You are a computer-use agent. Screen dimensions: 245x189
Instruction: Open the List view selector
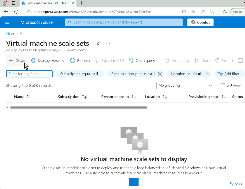click(231, 86)
